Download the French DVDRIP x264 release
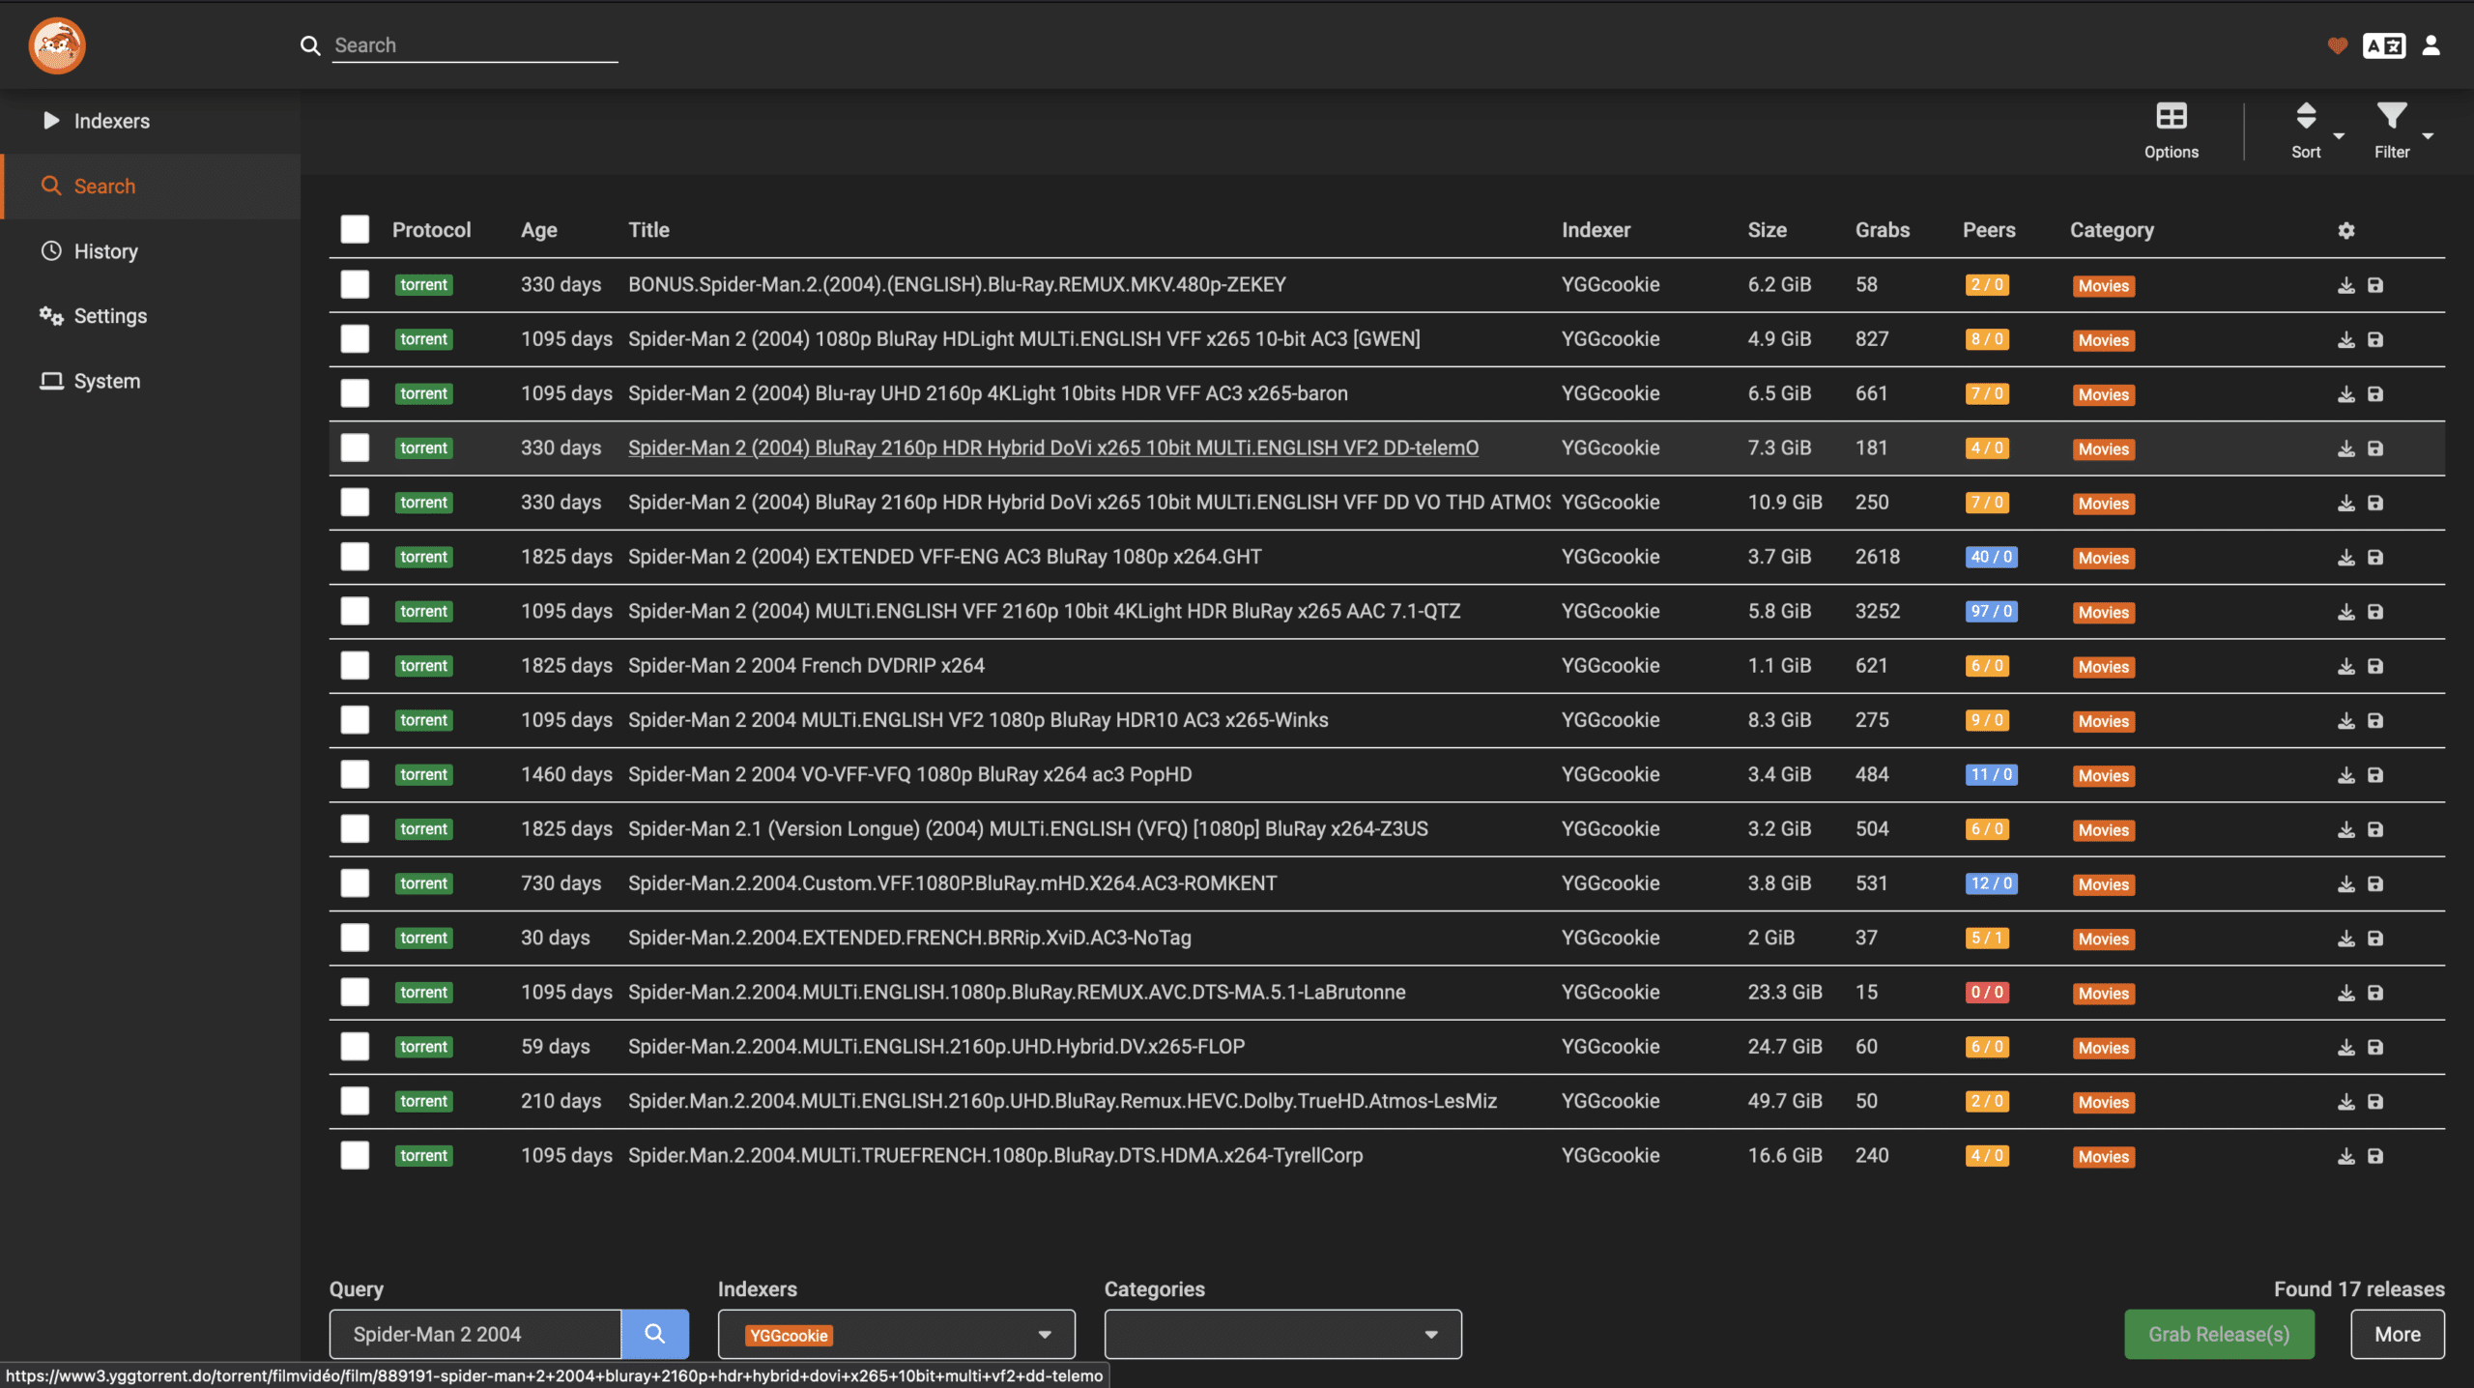 [x=2345, y=666]
